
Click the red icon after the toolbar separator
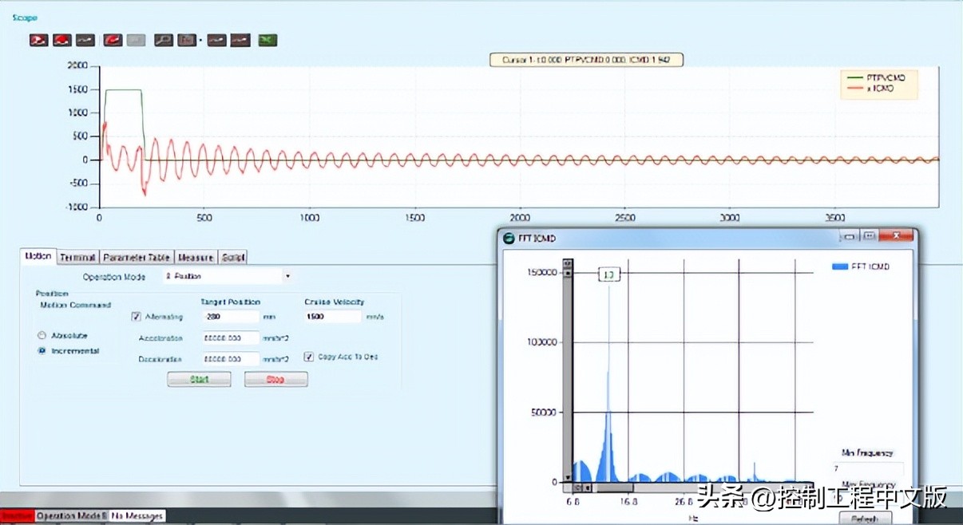[x=113, y=40]
